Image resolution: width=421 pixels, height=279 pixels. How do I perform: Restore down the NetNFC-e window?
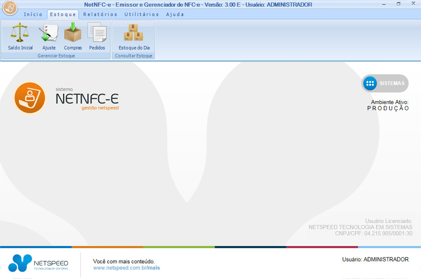click(399, 4)
